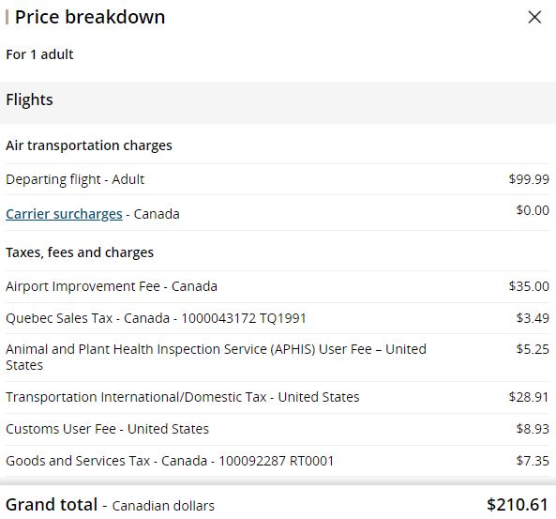Close the Price breakdown dialog

[534, 17]
